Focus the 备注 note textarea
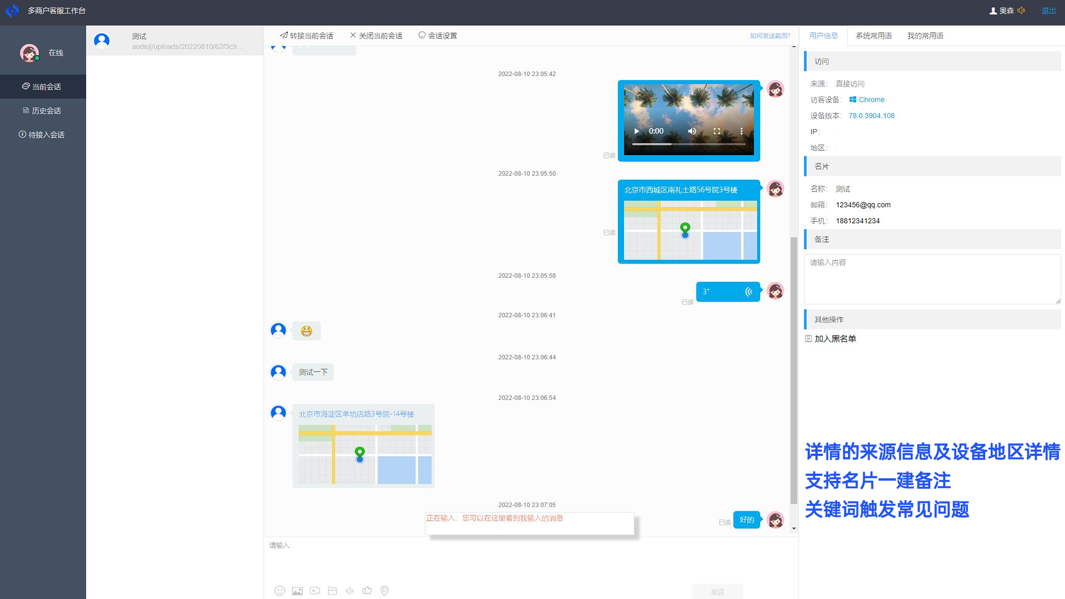 pyautogui.click(x=932, y=279)
